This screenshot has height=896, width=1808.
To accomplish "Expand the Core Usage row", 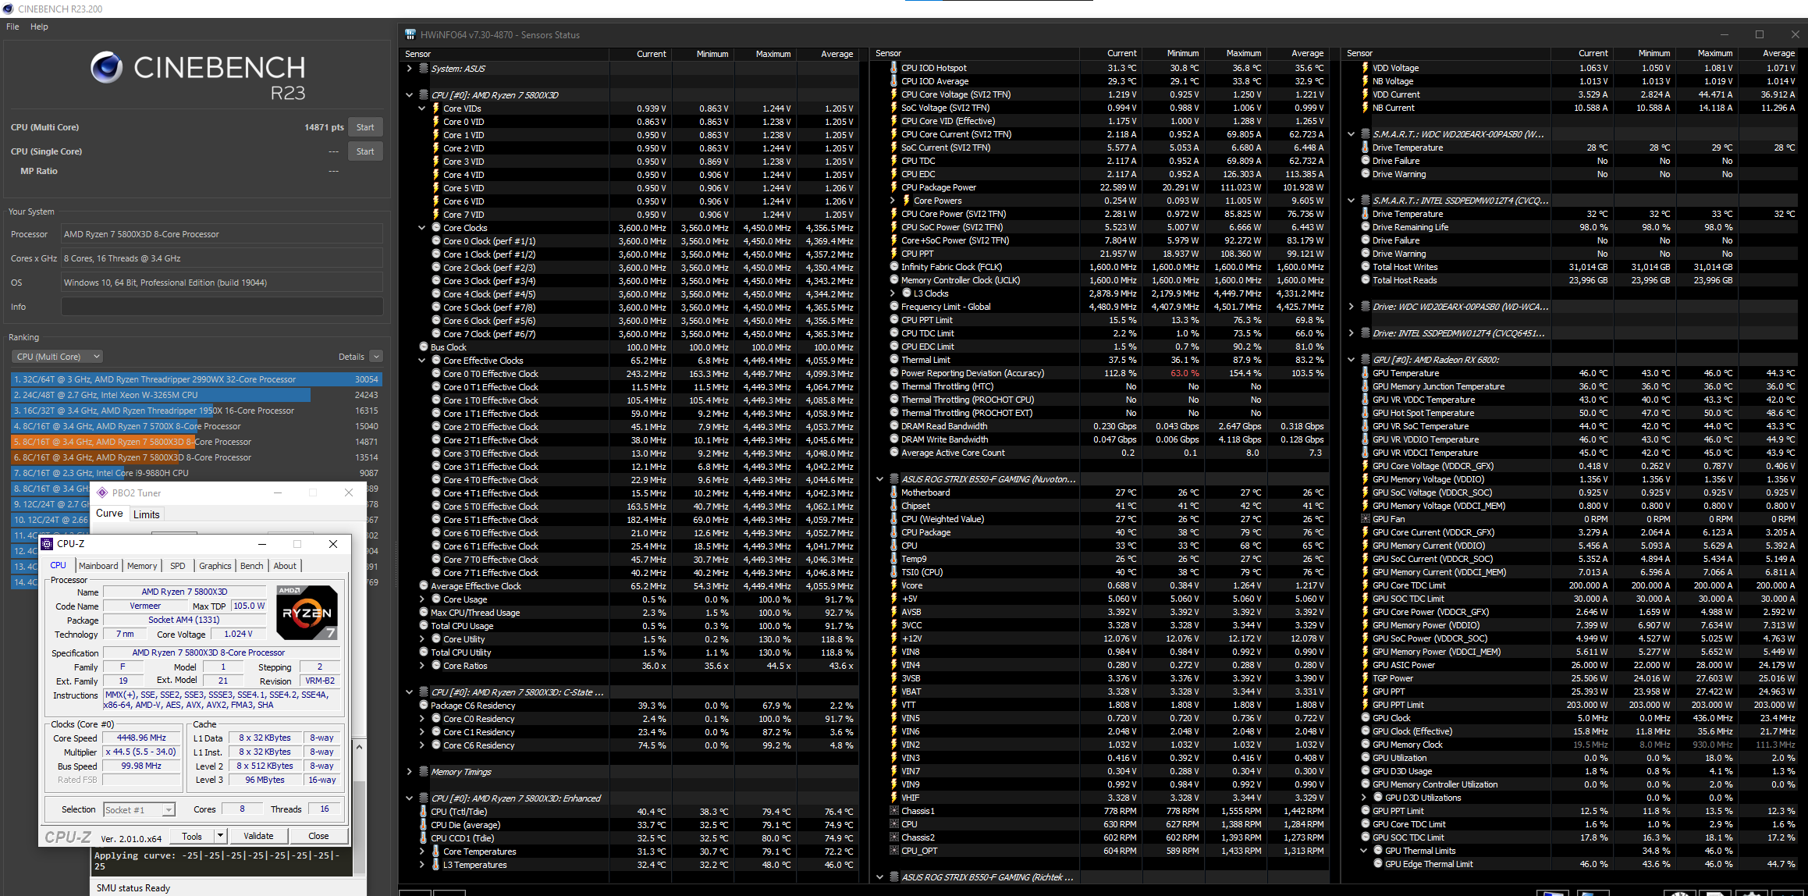I will (422, 599).
